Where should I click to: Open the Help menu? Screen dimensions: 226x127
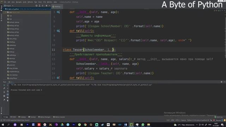click(55, 2)
